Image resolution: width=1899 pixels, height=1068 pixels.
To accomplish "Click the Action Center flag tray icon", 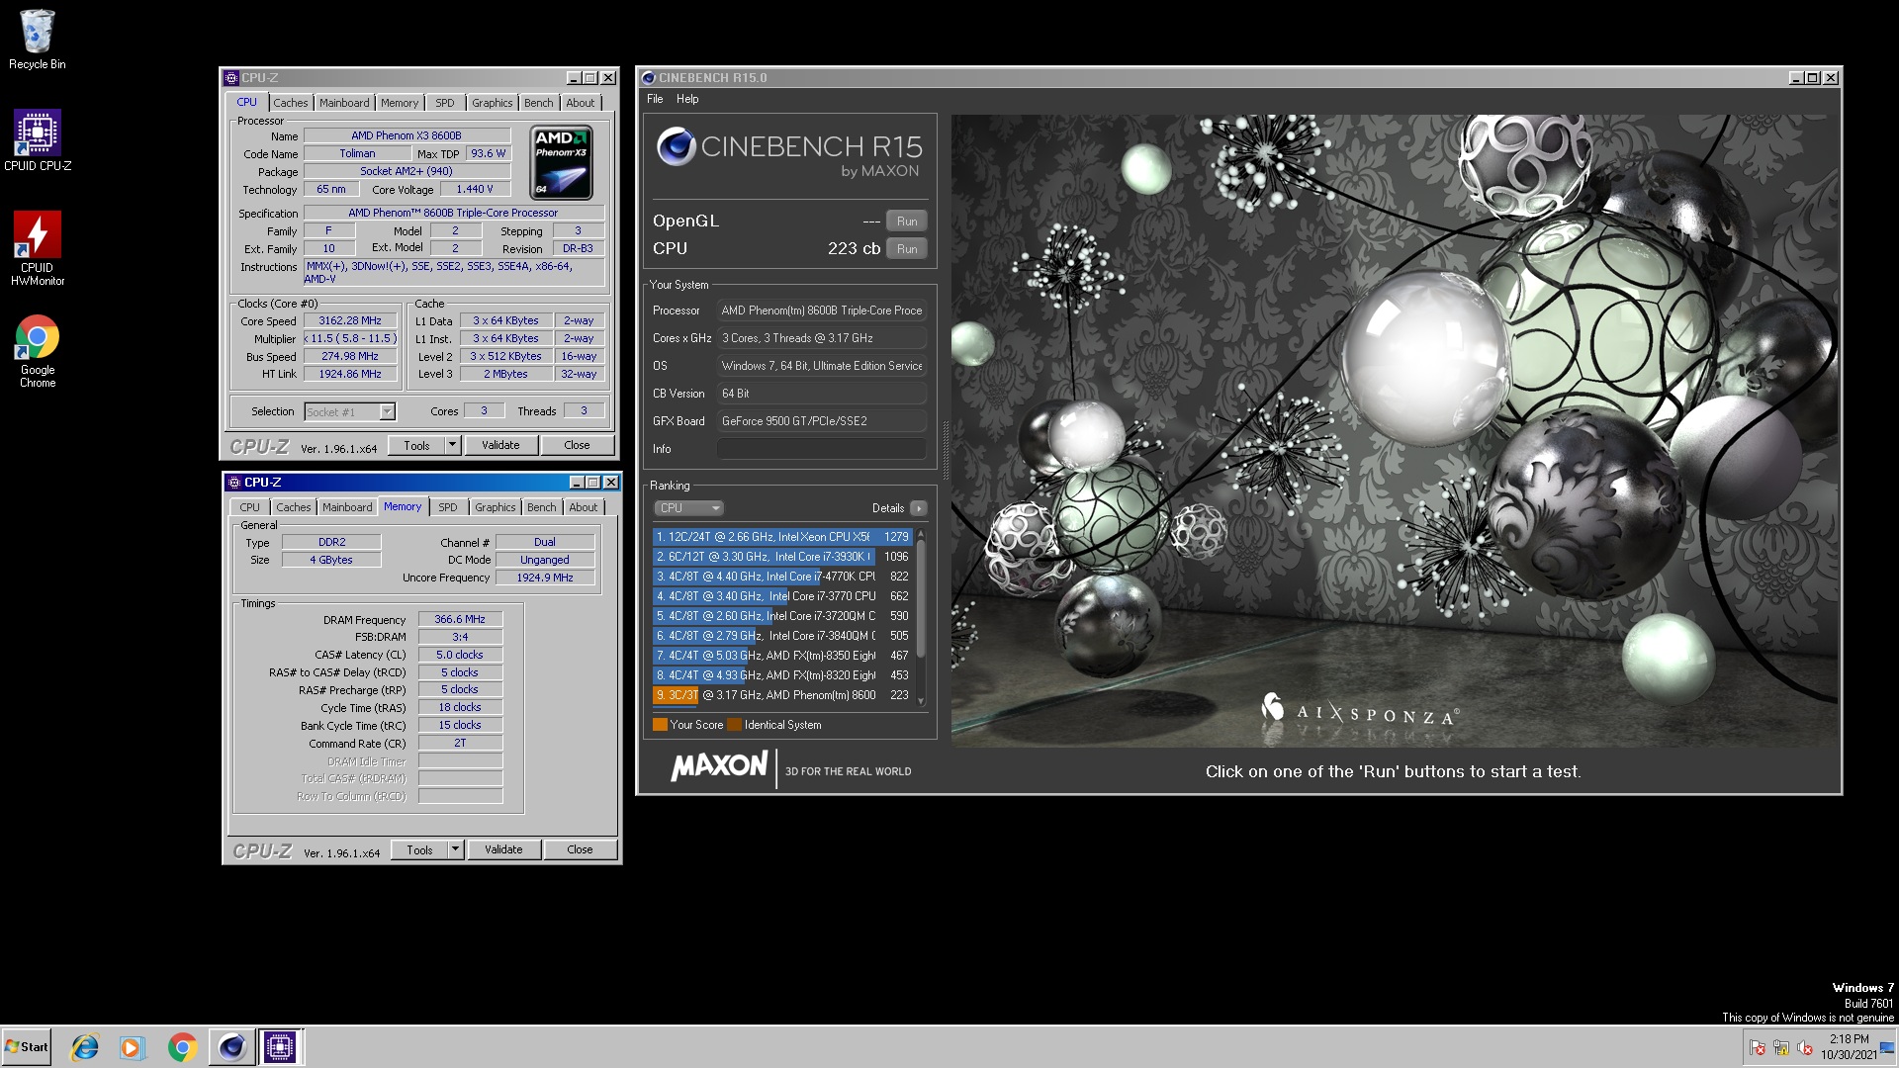I will tap(1757, 1048).
